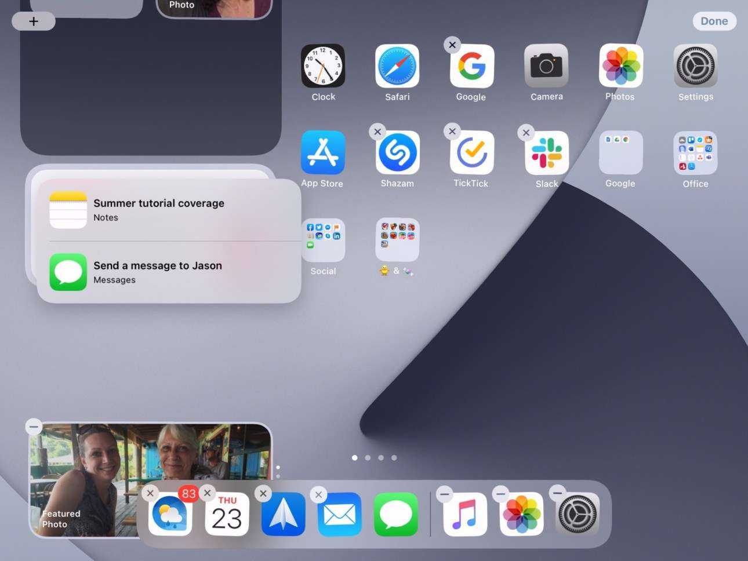Delete the Google app with its X badge
The width and height of the screenshot is (748, 561).
coord(452,45)
